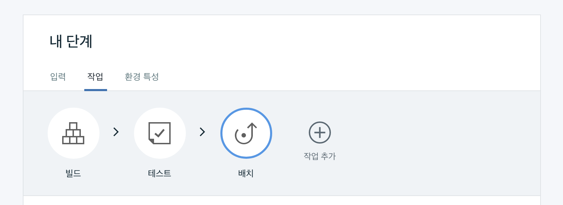The height and width of the screenshot is (205, 563).
Task: Click the 테스트 label text
Action: [x=160, y=173]
